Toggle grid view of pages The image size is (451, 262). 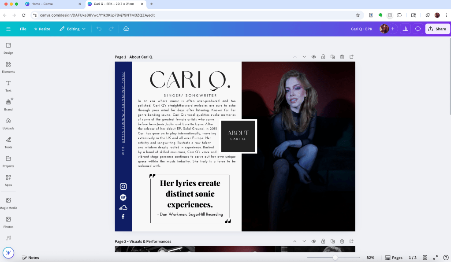425,258
